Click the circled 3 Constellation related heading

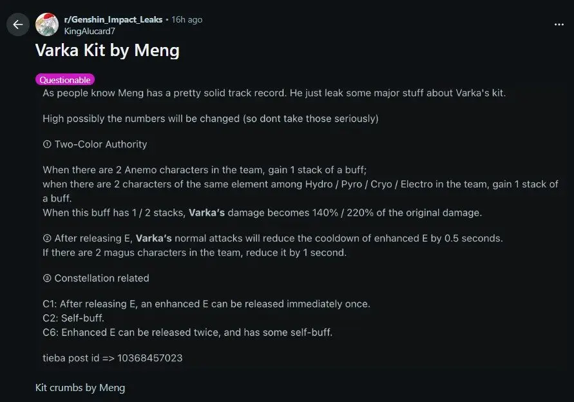[96, 278]
